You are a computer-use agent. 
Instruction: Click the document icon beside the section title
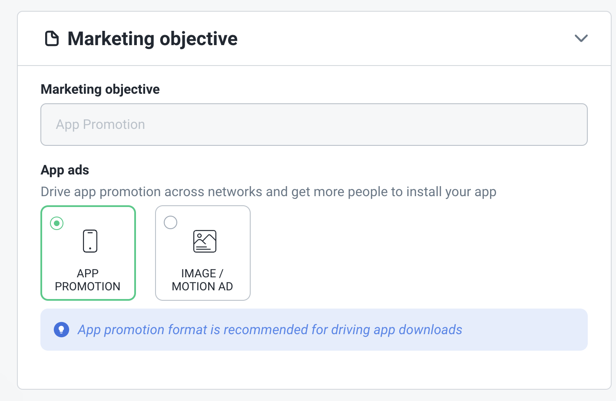click(x=52, y=39)
